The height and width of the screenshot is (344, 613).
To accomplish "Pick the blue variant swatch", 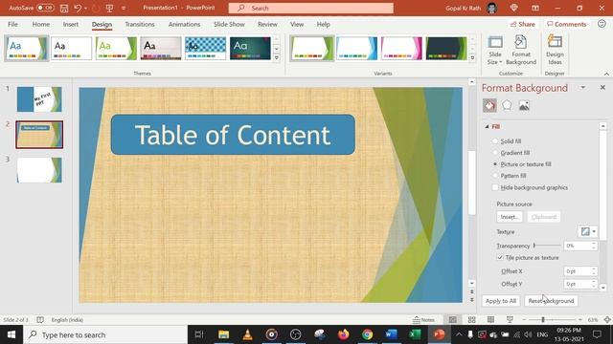I will 356,49.
